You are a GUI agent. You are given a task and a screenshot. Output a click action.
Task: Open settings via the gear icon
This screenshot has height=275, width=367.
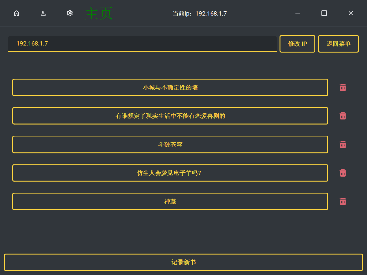click(x=70, y=13)
